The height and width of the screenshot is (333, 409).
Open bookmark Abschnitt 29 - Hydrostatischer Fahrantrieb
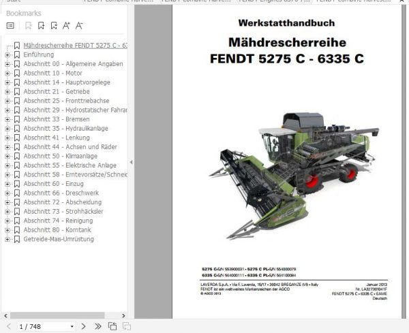(x=75, y=110)
